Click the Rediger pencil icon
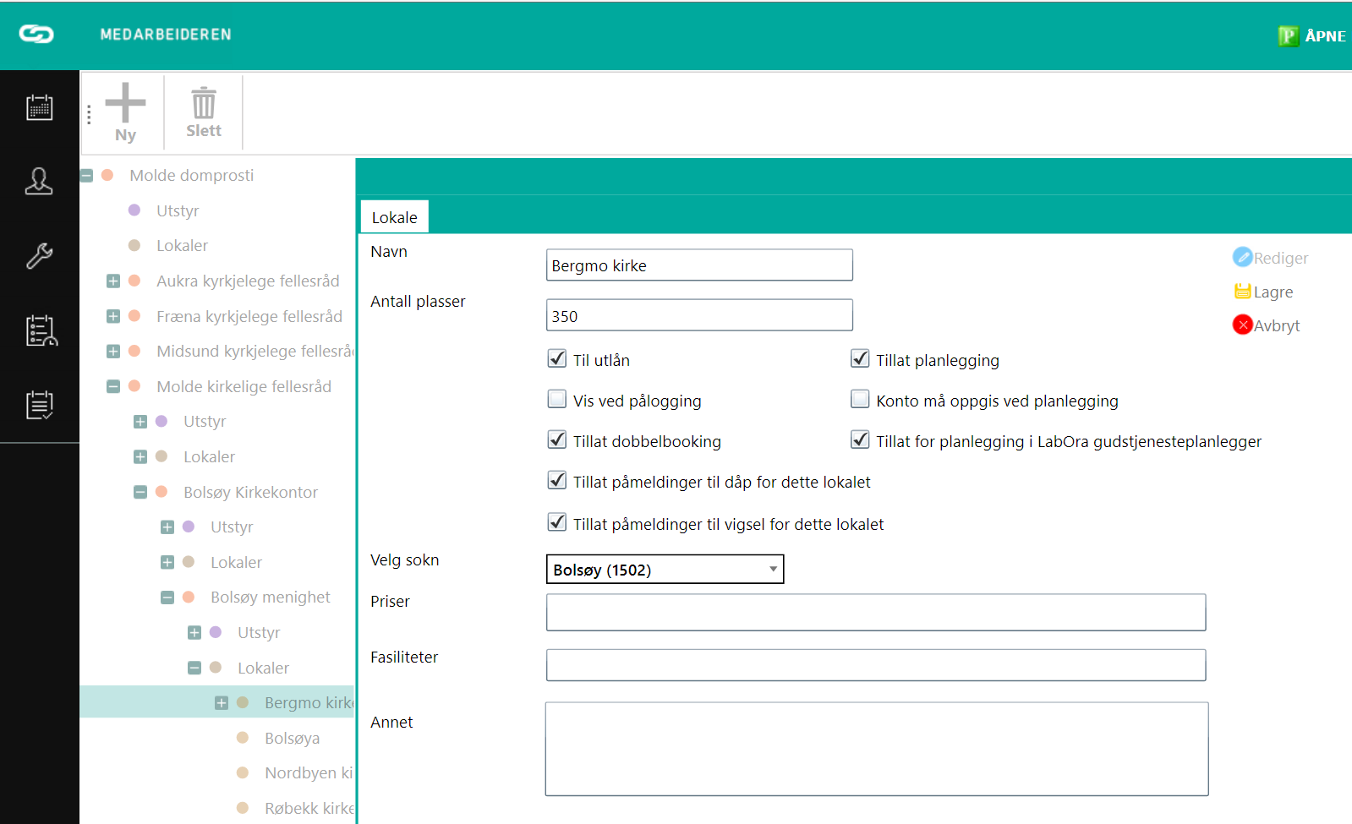The height and width of the screenshot is (824, 1352). click(1242, 257)
